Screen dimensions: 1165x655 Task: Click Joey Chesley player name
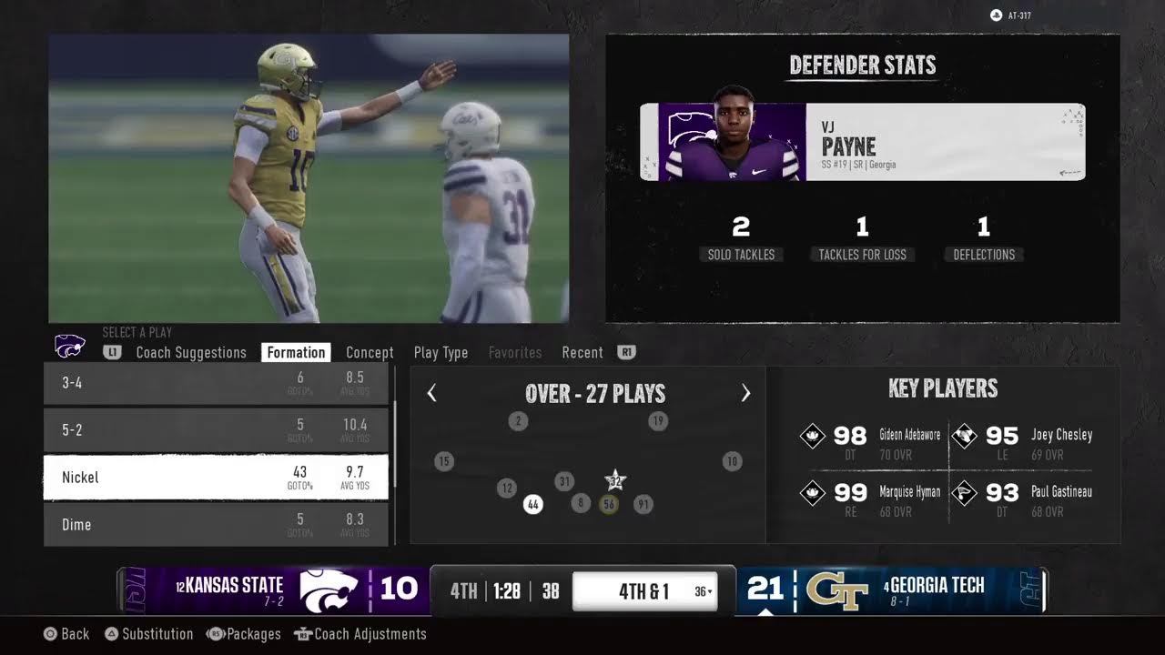pyautogui.click(x=1061, y=435)
